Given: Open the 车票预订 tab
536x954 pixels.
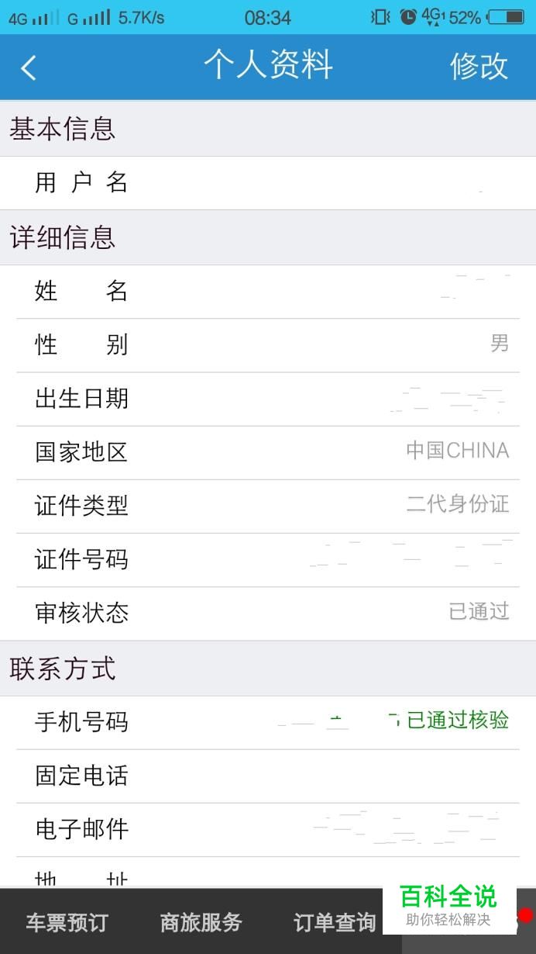Looking at the screenshot, I should [x=67, y=922].
